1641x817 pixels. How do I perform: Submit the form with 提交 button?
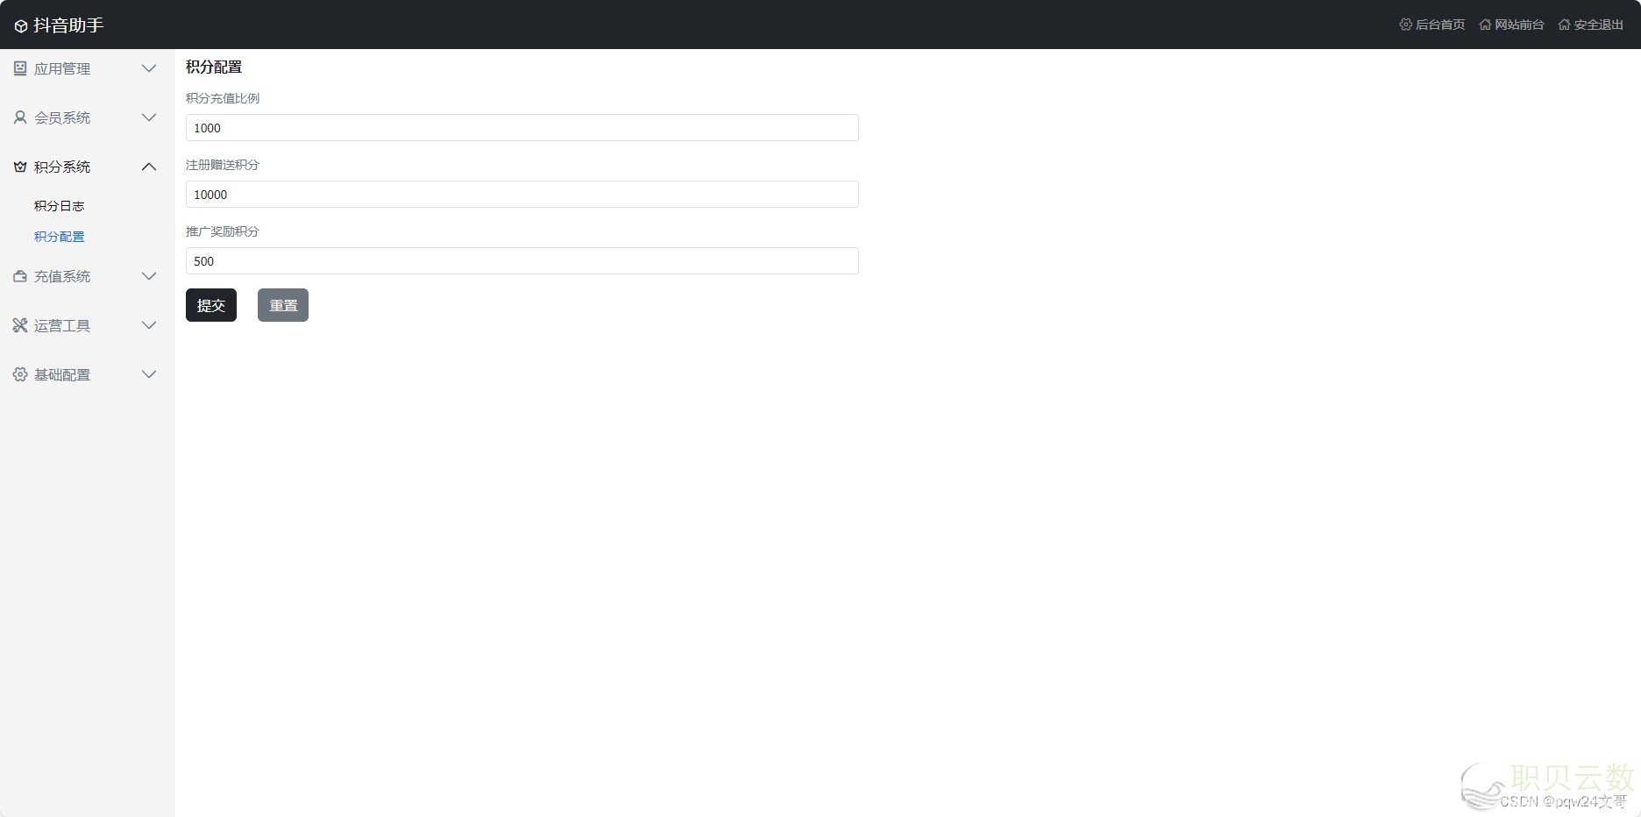coord(211,305)
